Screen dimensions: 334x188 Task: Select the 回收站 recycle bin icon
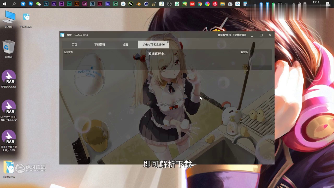[9, 49]
